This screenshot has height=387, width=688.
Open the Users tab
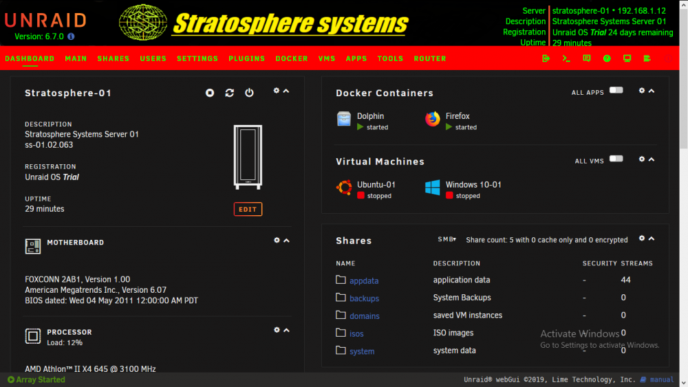(153, 58)
